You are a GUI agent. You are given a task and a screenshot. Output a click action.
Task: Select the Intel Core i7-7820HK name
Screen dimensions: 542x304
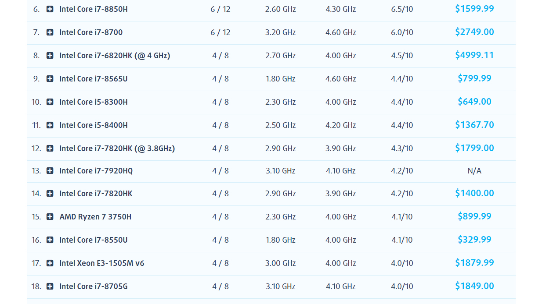point(95,194)
